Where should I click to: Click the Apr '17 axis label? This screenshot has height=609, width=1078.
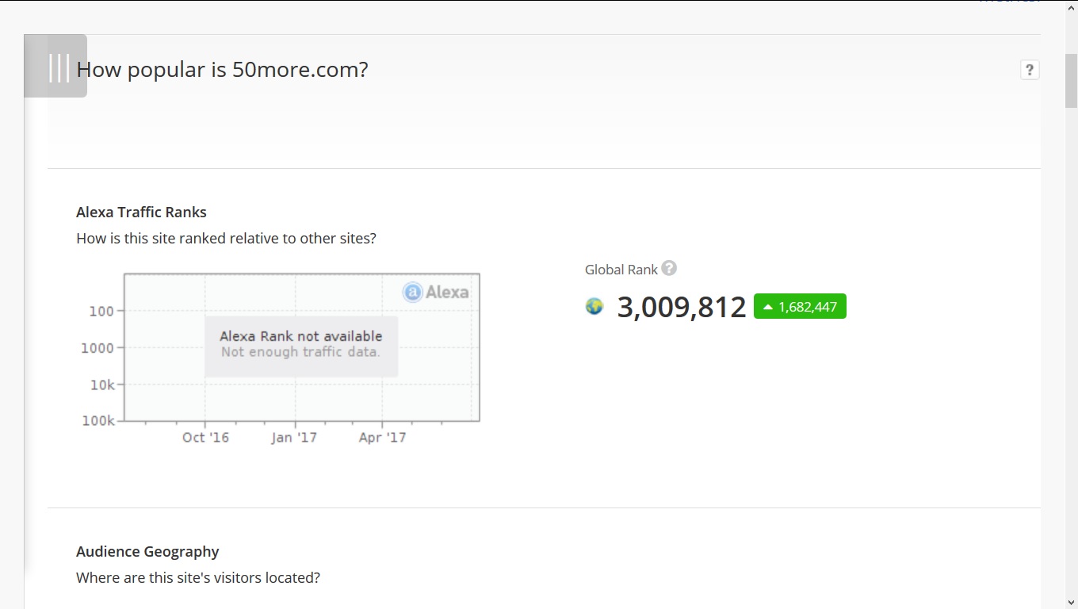pyautogui.click(x=382, y=438)
